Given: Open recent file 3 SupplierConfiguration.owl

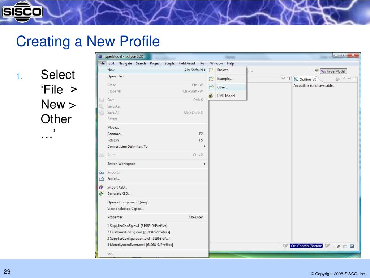Looking at the screenshot, I should [153, 239].
